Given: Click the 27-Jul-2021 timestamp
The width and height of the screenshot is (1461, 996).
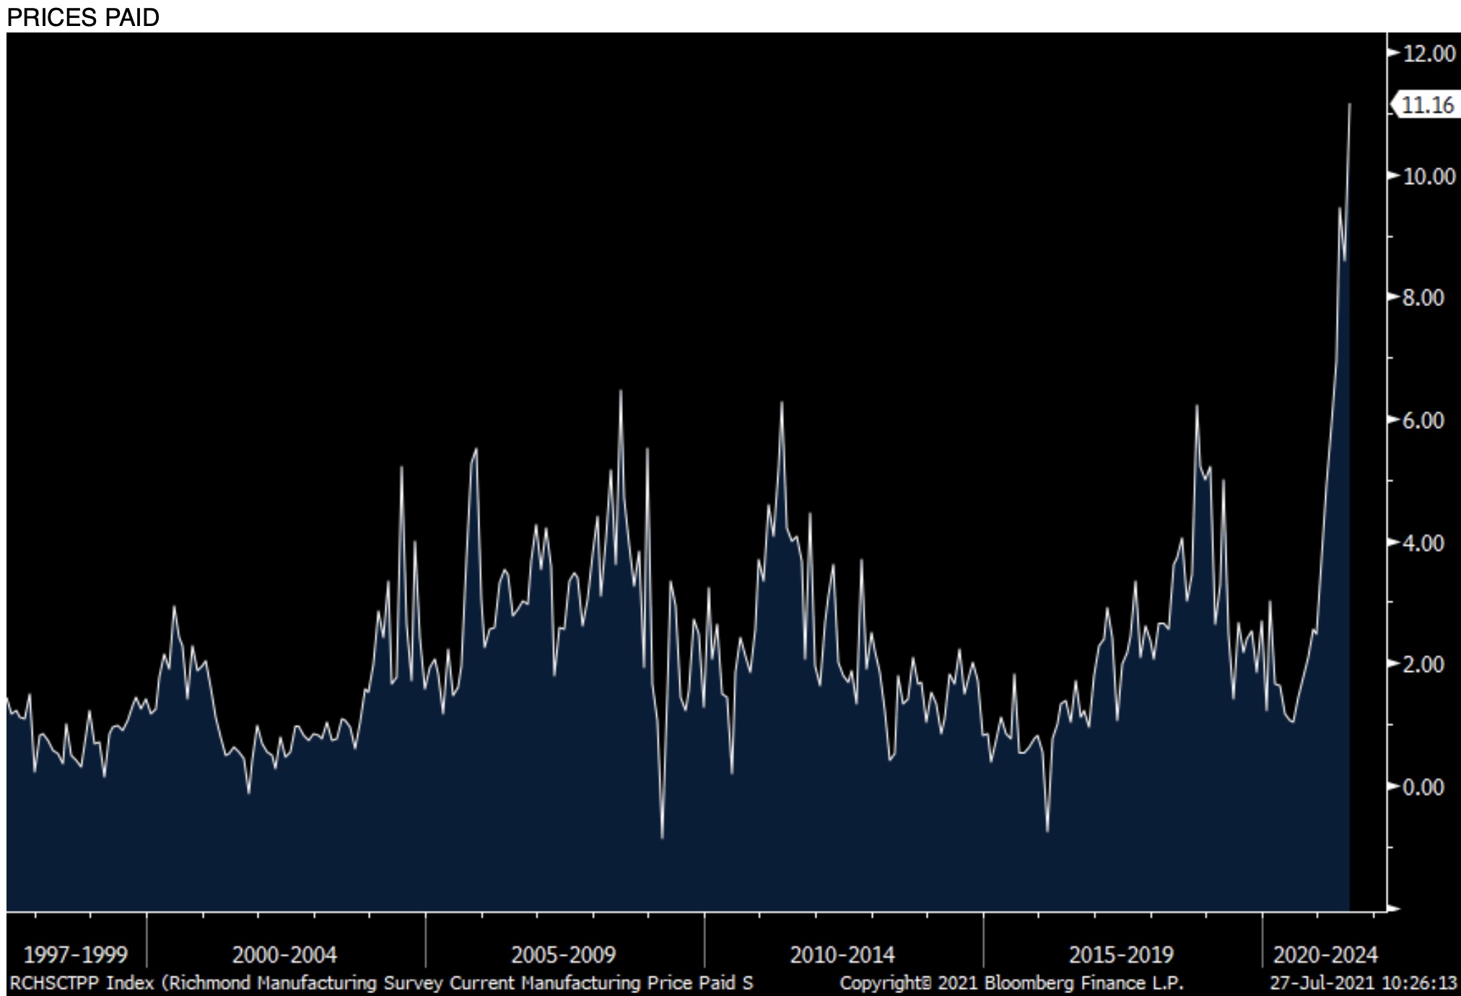Looking at the screenshot, I should click(x=1363, y=983).
